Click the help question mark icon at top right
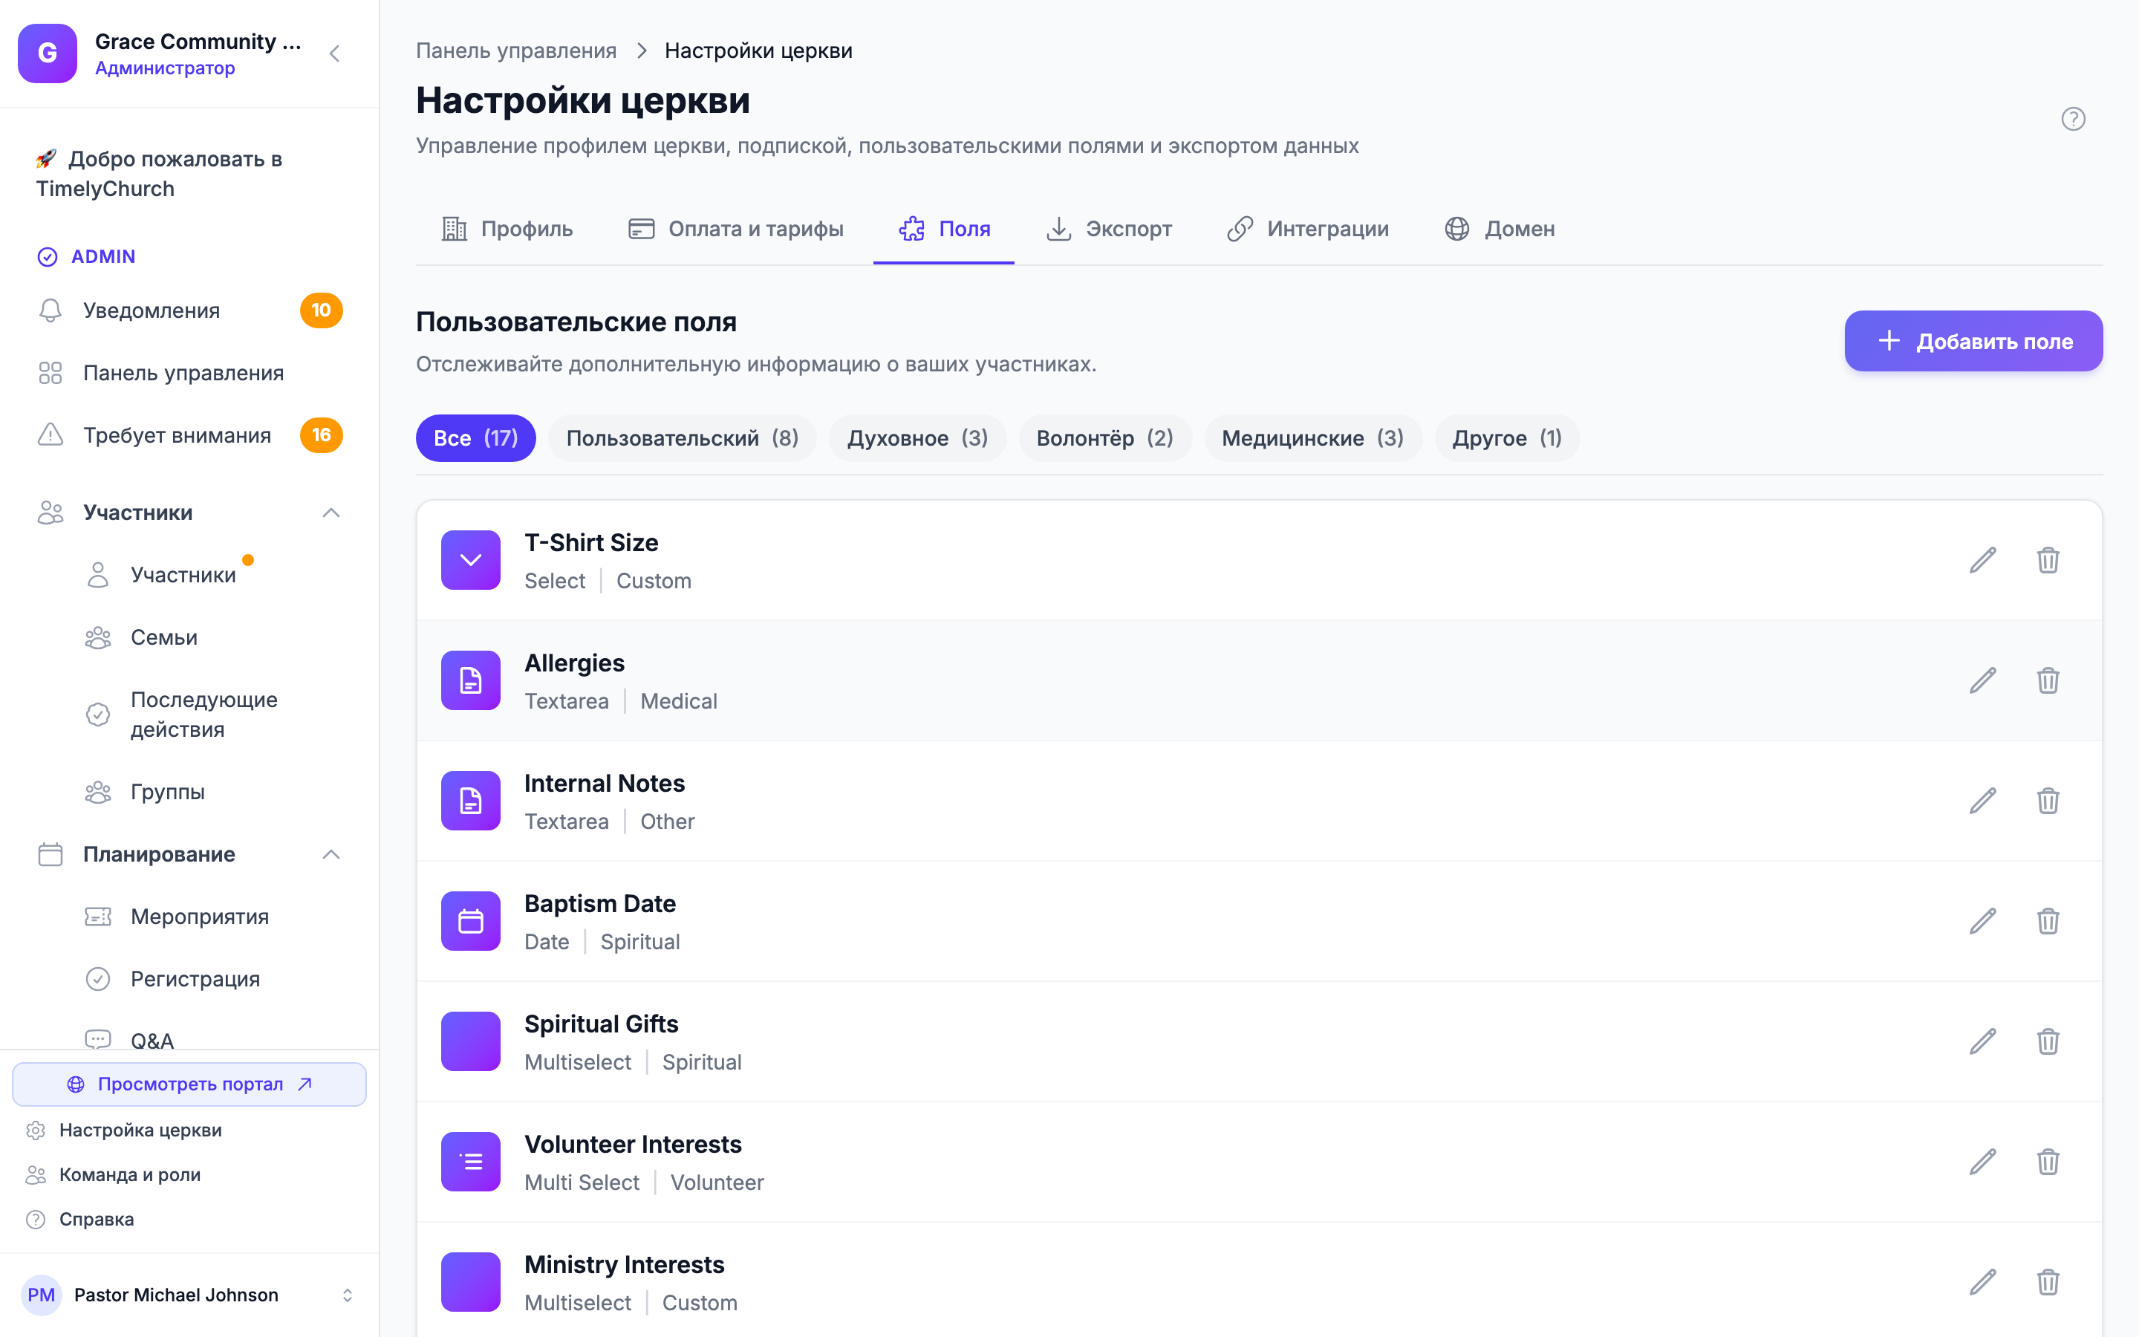 (2073, 119)
